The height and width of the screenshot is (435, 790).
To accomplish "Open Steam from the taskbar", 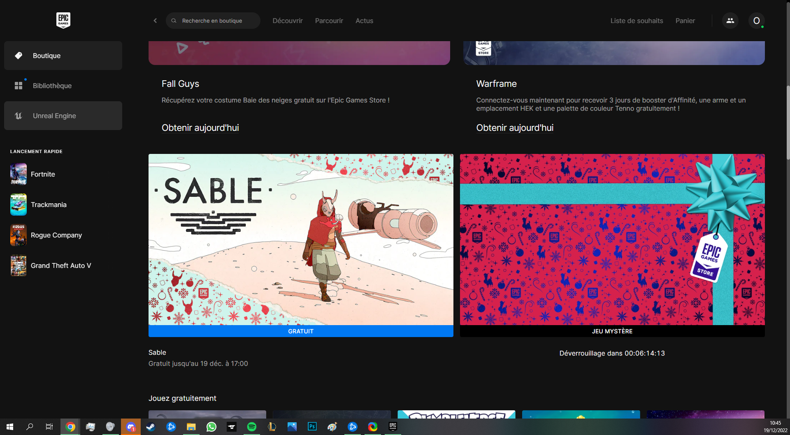I will tap(151, 427).
